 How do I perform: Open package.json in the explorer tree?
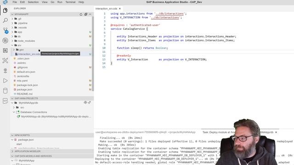click(x=24, y=90)
